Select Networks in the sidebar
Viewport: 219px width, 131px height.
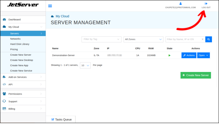(15, 39)
